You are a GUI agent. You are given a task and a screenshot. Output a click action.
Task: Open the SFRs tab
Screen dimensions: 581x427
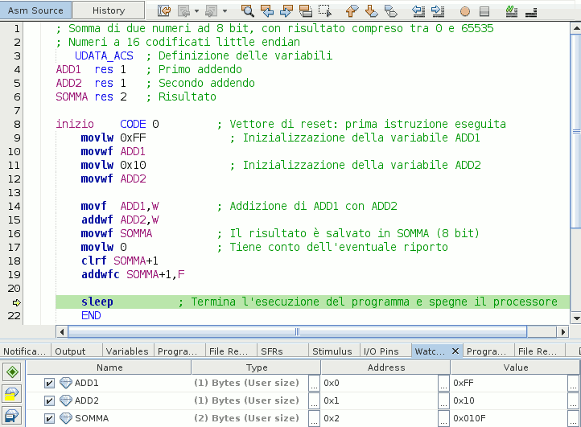point(270,351)
